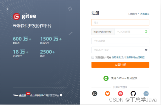Sign in with the GitHub icon

coord(133,94)
